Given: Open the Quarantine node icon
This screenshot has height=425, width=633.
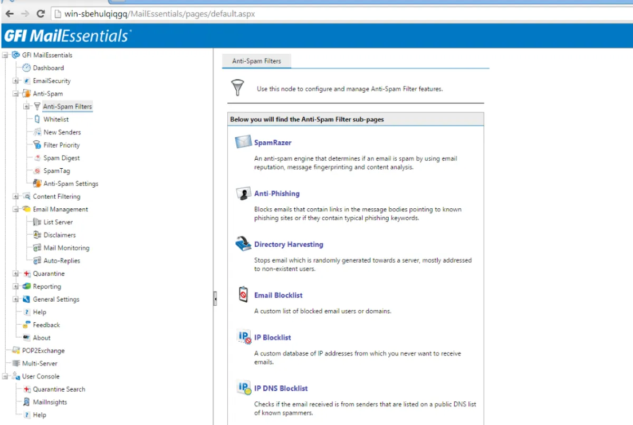Looking at the screenshot, I should (27, 274).
